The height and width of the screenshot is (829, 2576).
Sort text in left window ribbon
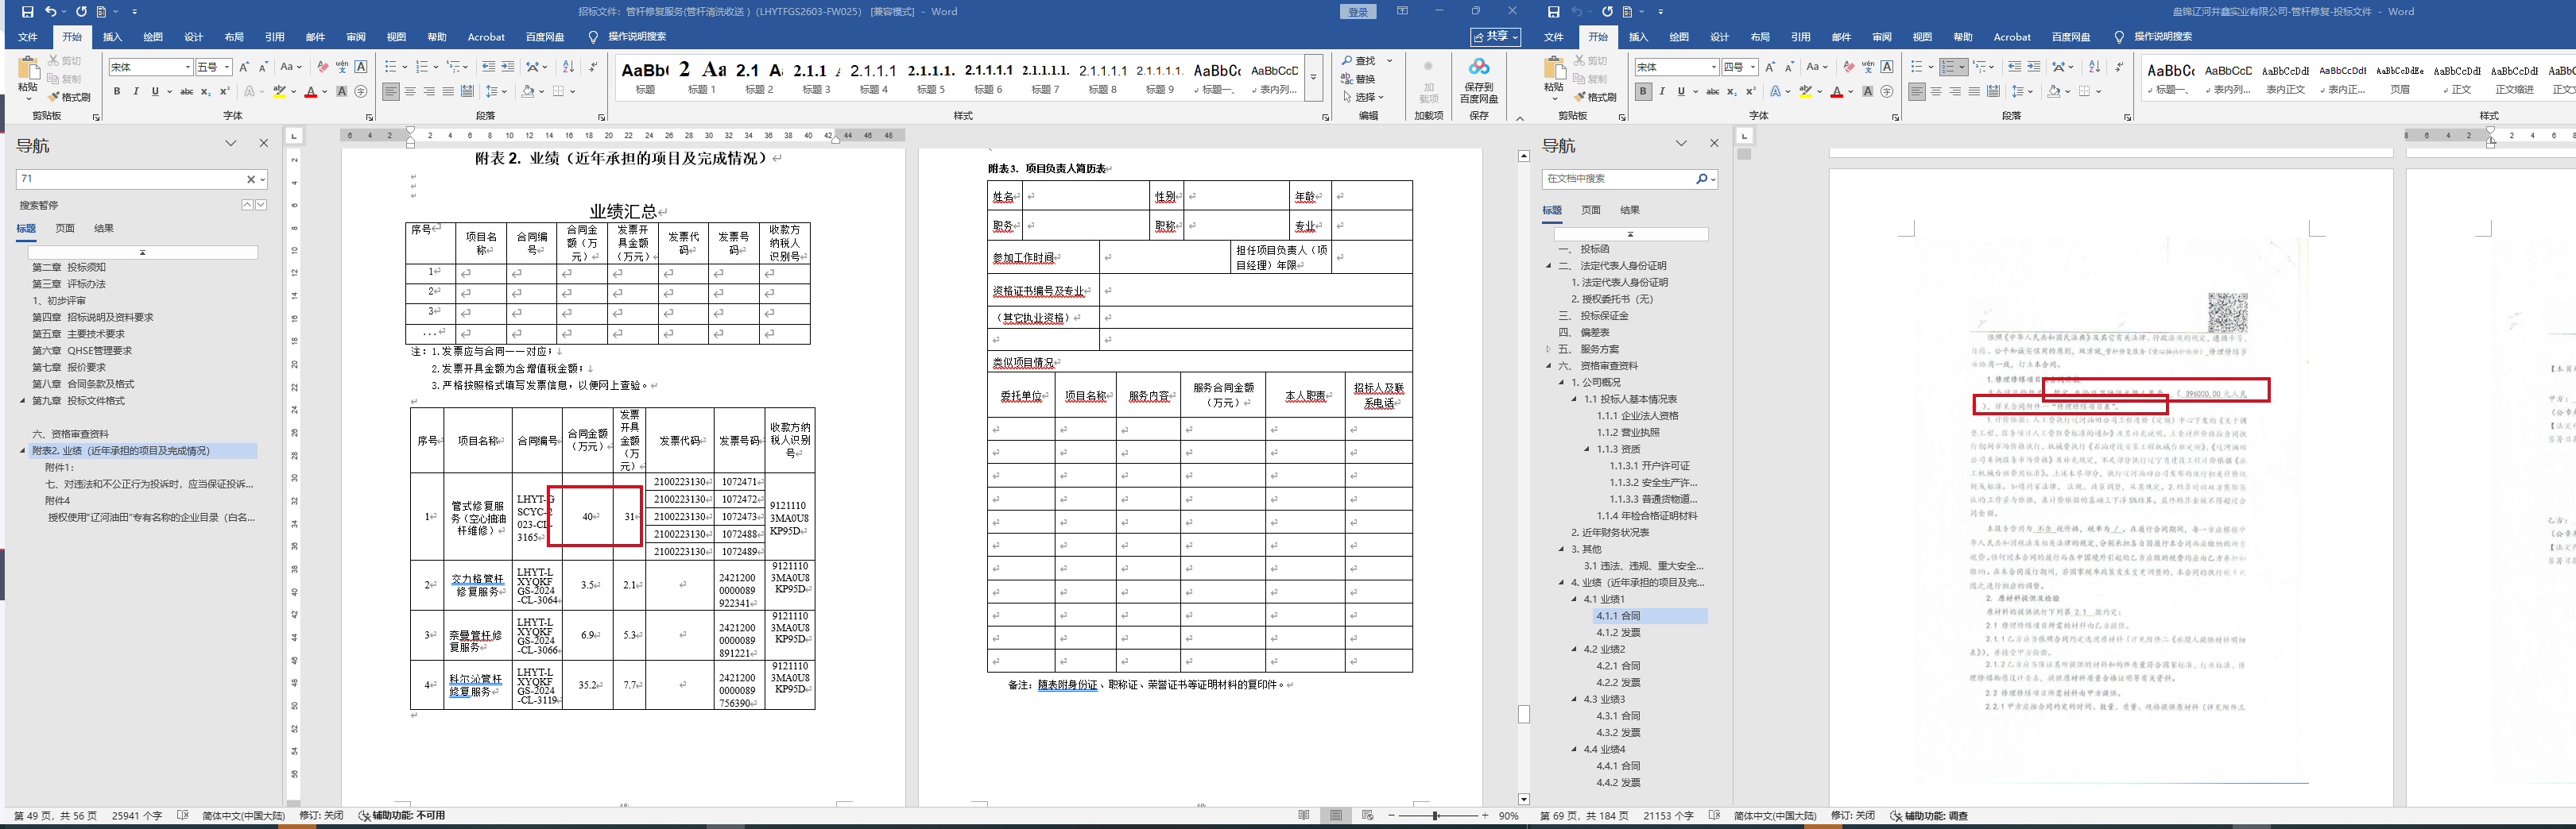click(x=568, y=67)
